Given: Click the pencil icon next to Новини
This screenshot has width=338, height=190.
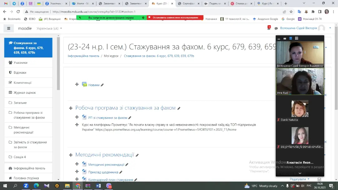Looking at the screenshot, I should [x=102, y=85].
